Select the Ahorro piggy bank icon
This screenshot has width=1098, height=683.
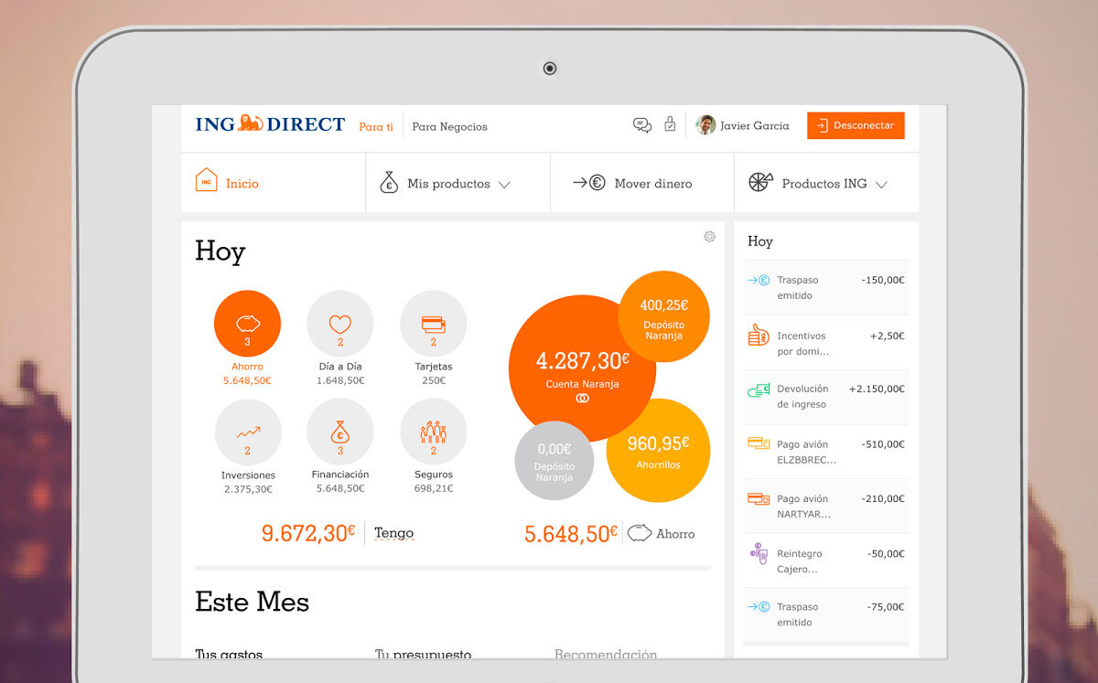point(247,323)
